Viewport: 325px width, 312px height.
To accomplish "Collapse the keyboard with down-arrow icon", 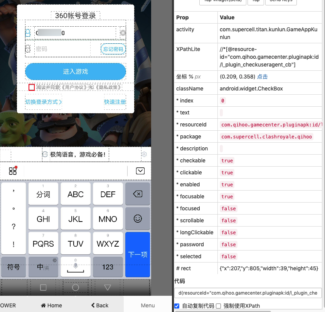I will [x=140, y=171].
